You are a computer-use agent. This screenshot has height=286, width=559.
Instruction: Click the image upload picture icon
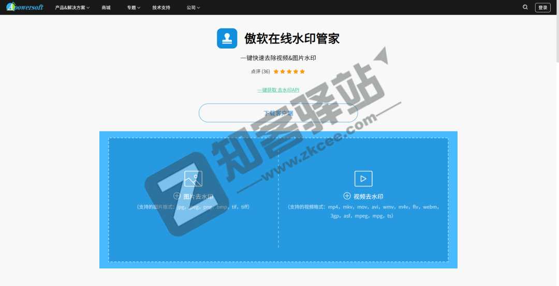coord(193,179)
